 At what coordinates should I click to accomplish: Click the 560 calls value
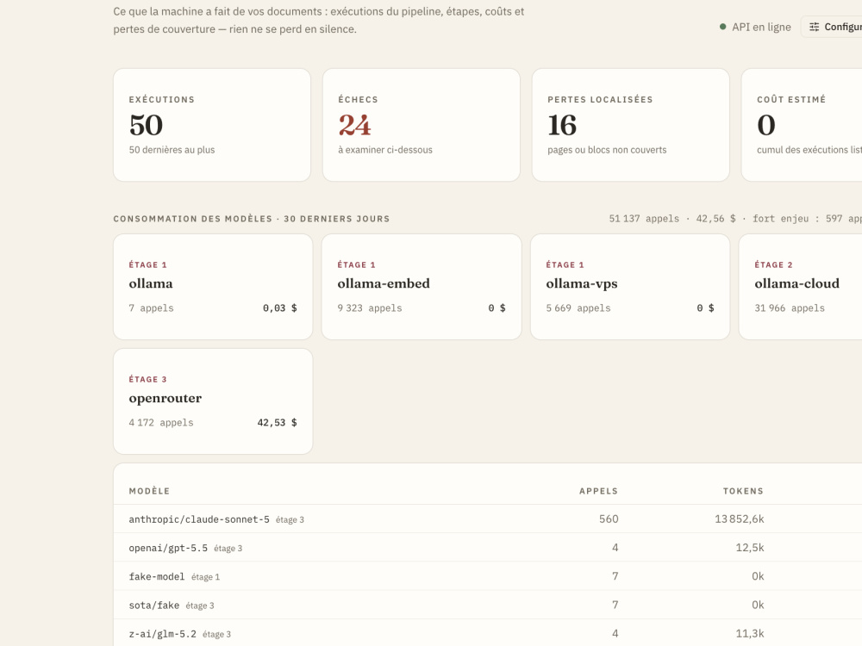point(609,519)
